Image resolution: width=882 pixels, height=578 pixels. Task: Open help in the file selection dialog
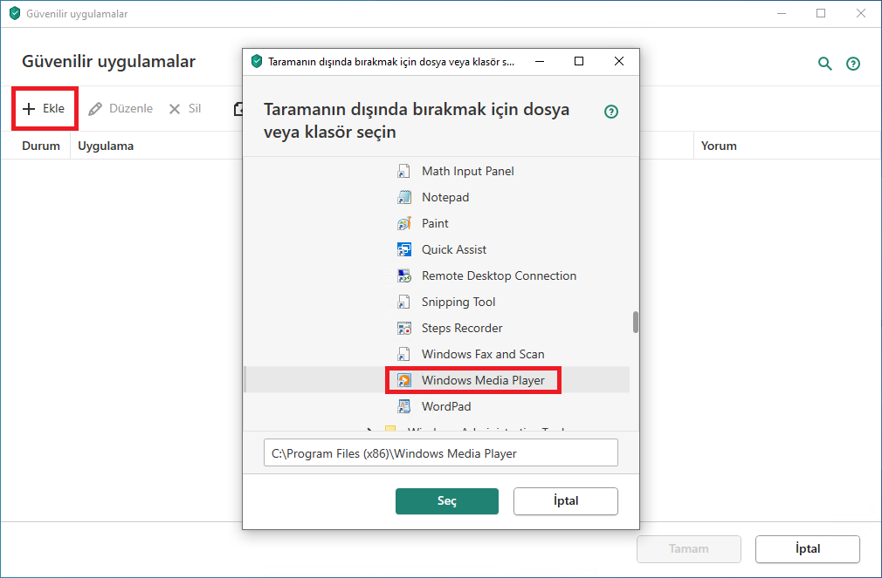611,112
